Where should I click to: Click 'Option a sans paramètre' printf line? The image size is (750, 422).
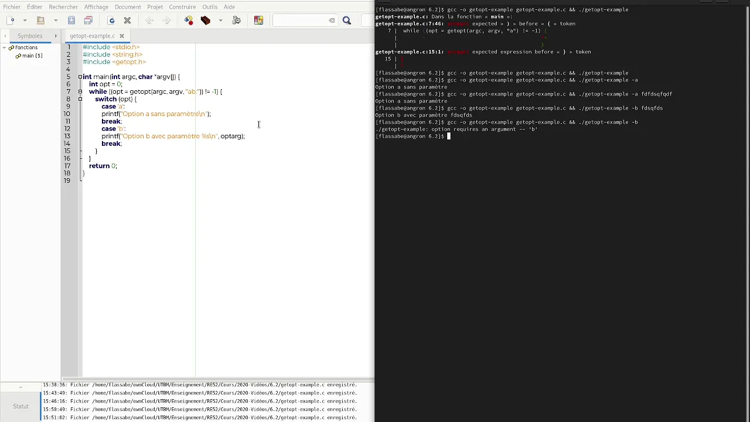point(156,114)
